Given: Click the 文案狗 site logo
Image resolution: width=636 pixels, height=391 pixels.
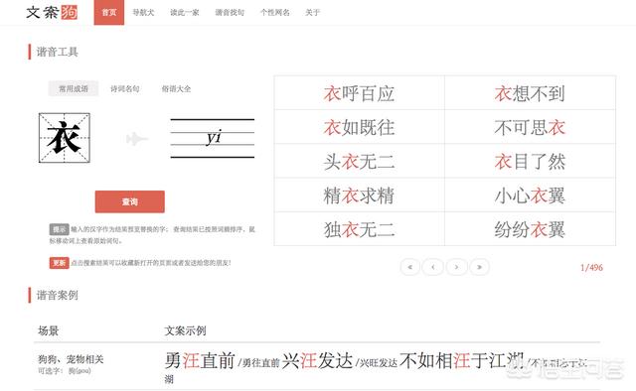Looking at the screenshot, I should click(52, 13).
